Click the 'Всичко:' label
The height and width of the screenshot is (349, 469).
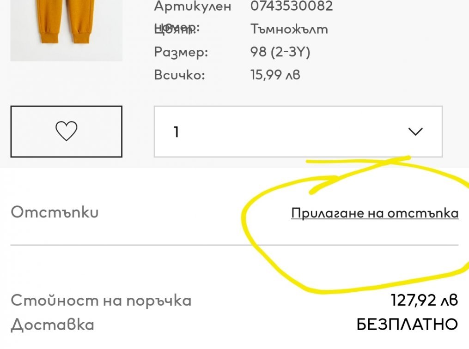coord(179,75)
